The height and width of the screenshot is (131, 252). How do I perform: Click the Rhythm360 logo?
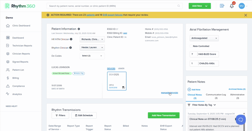click(20, 6)
